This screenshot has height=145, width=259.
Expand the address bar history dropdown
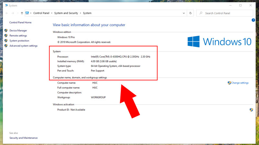tap(184, 13)
